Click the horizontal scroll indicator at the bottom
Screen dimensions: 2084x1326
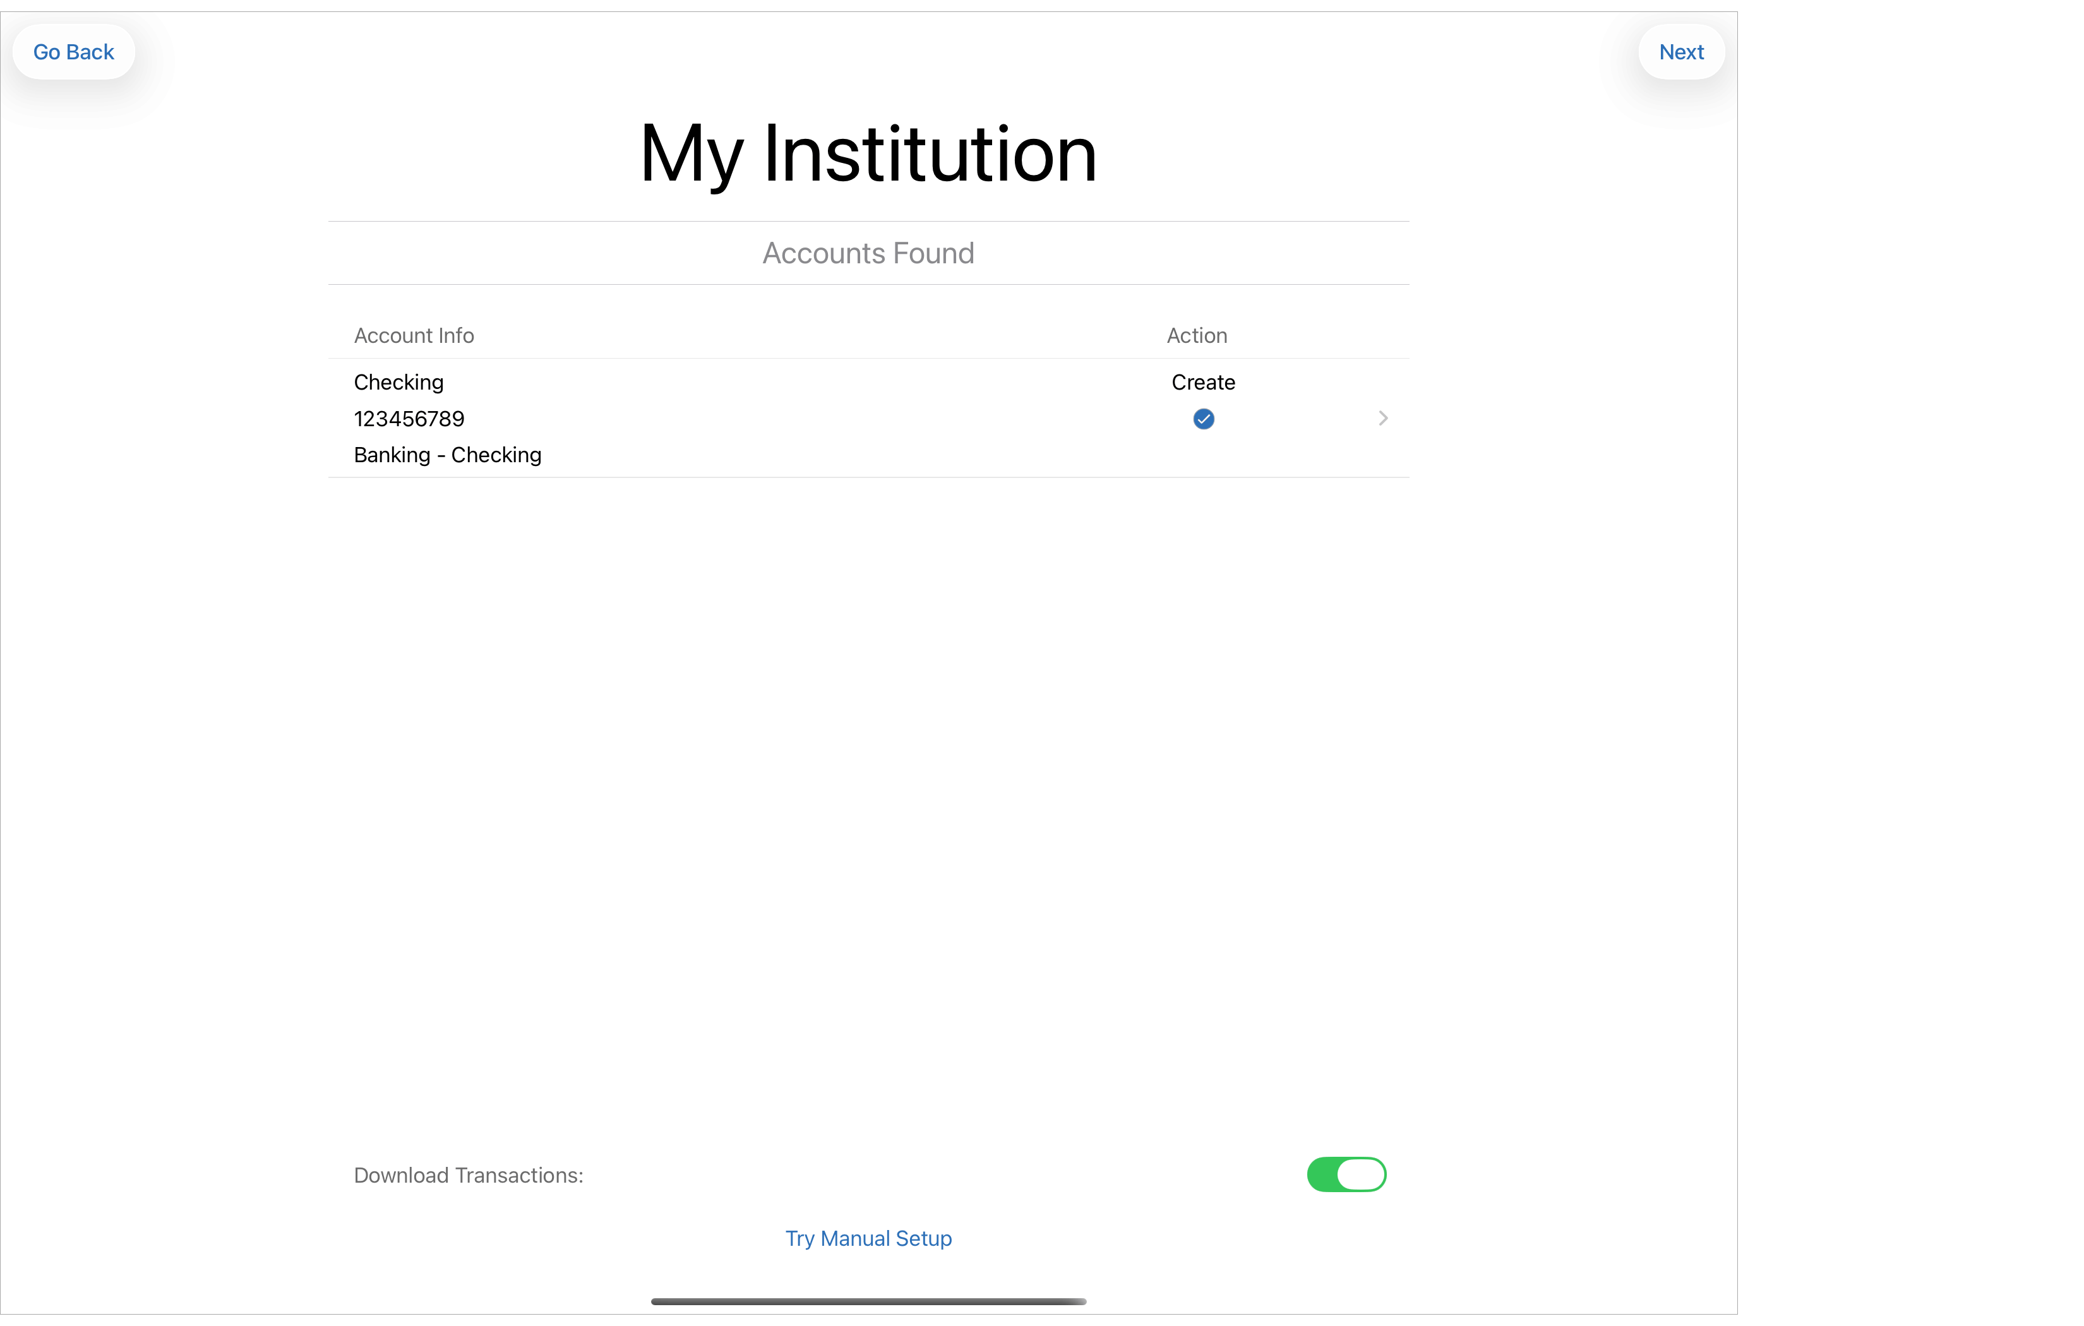869,1300
